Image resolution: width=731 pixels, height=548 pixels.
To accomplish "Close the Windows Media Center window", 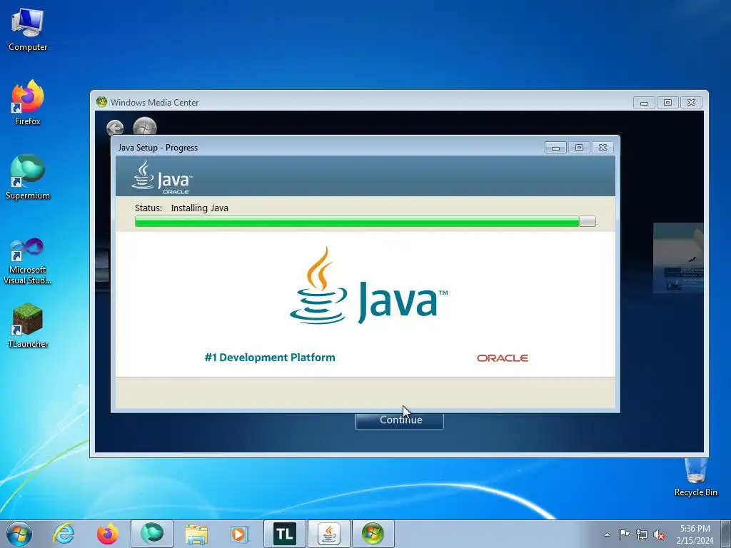I will [x=691, y=103].
